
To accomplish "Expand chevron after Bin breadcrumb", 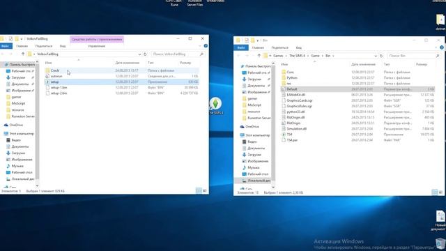I will pyautogui.click(x=333, y=56).
